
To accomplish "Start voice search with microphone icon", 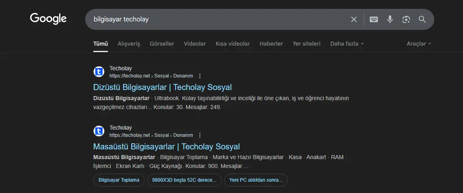I will coord(390,19).
